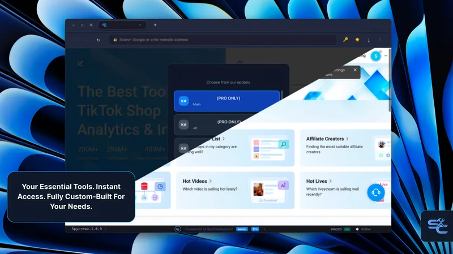
Task: Close the current browser tab
Action: pyautogui.click(x=140, y=25)
